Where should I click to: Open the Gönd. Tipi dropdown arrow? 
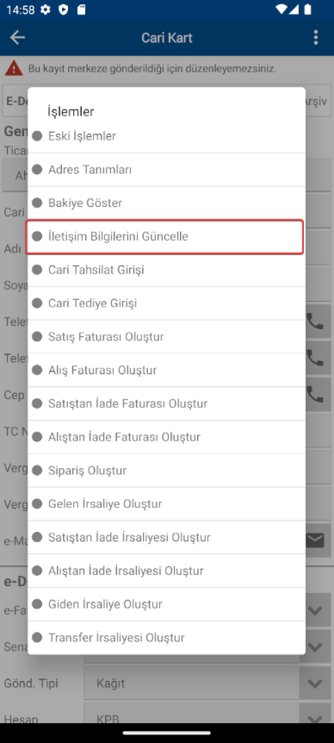click(x=315, y=684)
